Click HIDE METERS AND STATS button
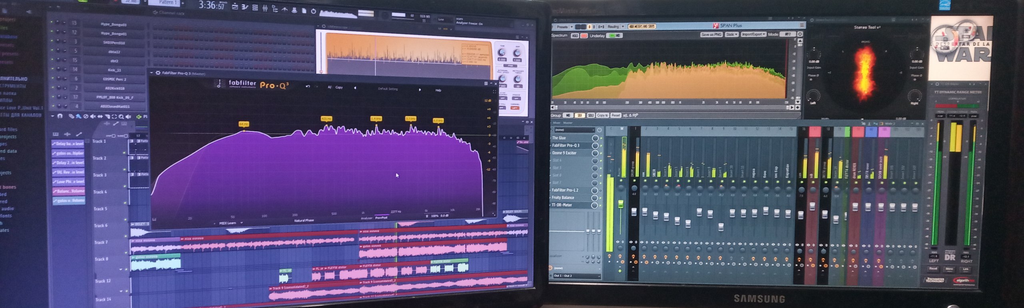The image size is (1024, 308). (642, 26)
